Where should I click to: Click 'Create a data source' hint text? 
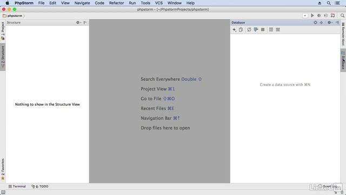coord(285,84)
